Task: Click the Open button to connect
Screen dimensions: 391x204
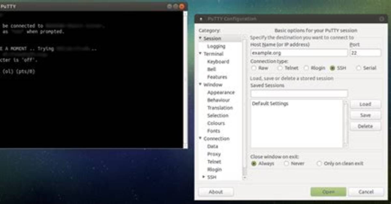Action: (328, 192)
